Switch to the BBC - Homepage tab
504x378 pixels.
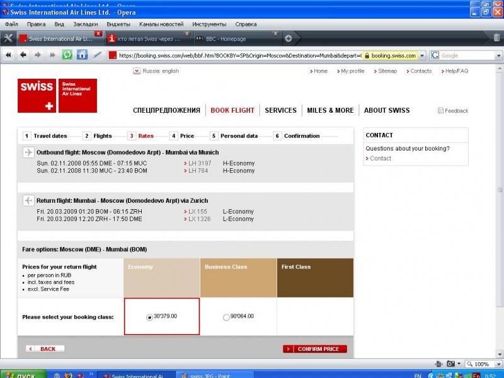[233, 38]
